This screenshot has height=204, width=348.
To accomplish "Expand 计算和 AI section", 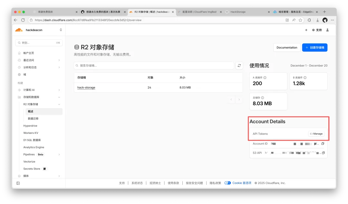I will pos(59,90).
